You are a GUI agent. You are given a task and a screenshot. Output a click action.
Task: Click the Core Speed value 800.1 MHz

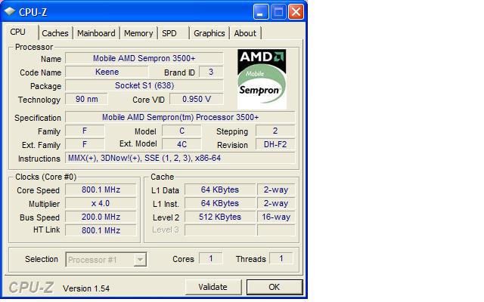point(101,190)
